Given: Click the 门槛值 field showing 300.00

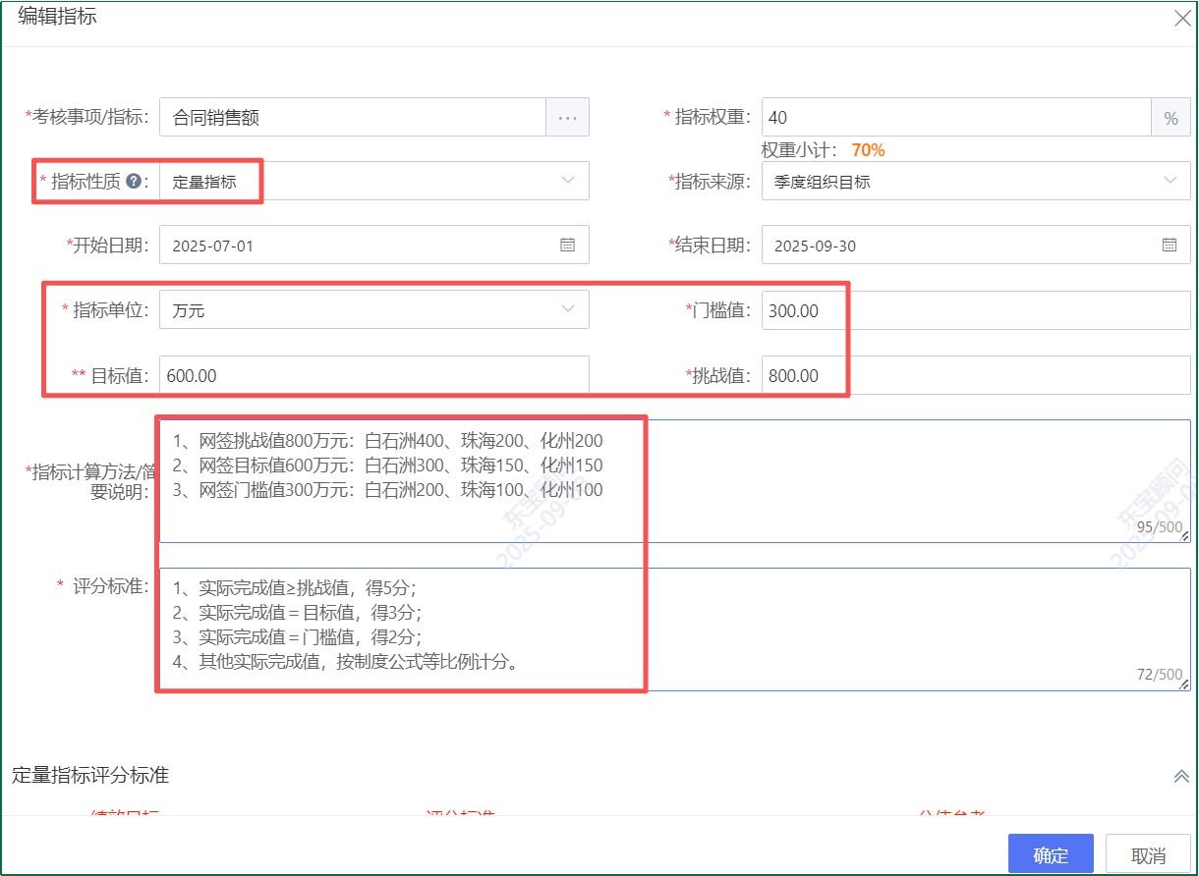Looking at the screenshot, I should tap(975, 310).
